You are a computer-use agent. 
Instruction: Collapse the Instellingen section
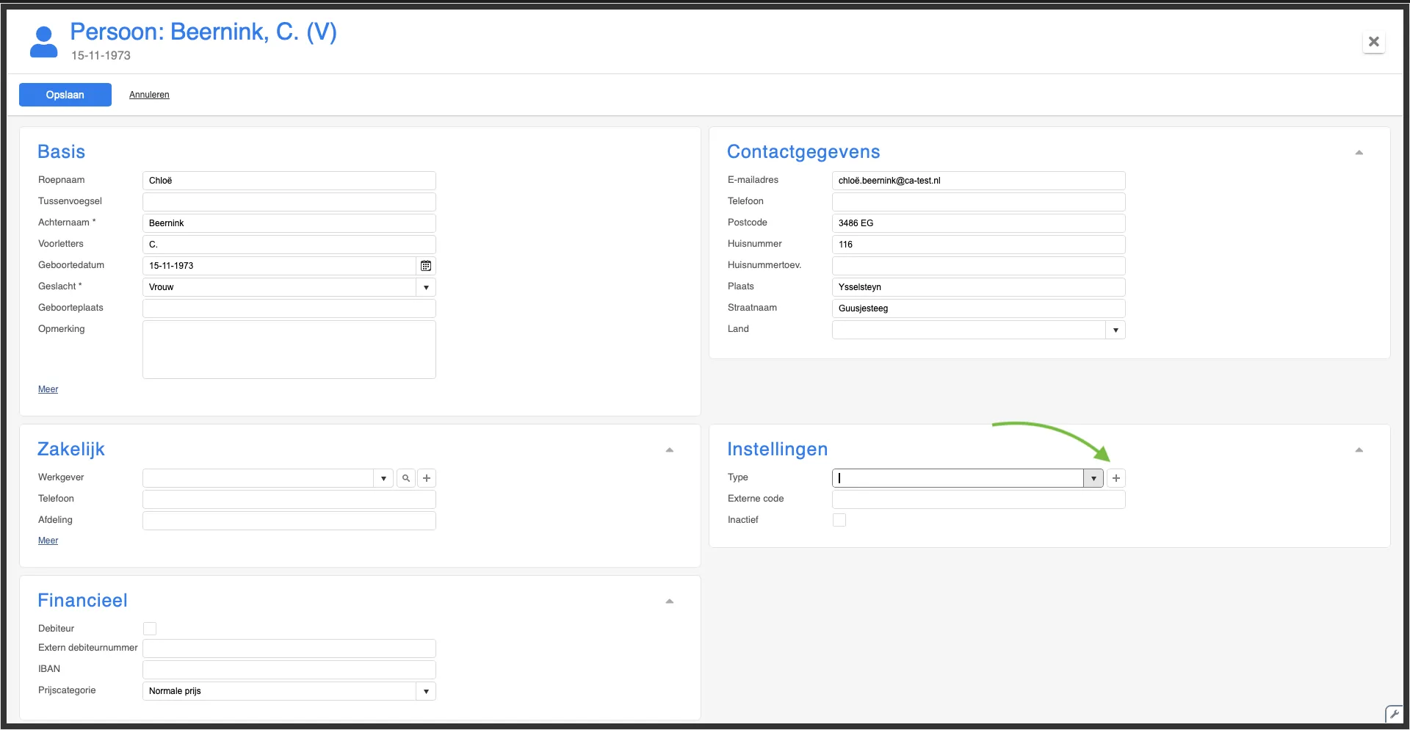pos(1359,450)
